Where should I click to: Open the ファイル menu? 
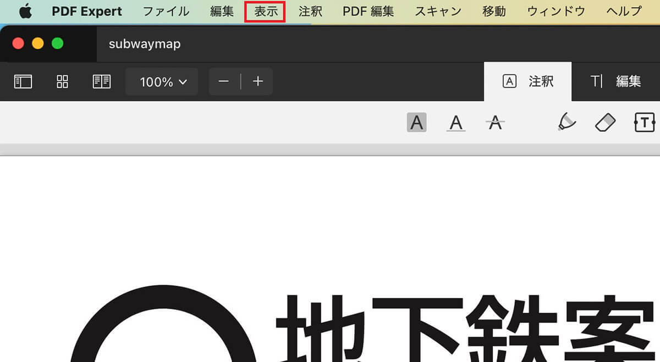[166, 12]
